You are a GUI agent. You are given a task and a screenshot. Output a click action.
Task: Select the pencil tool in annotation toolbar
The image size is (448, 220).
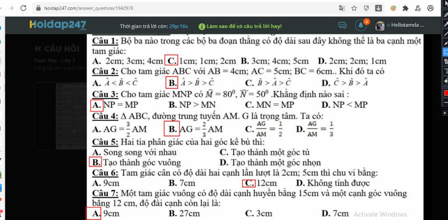pos(446,14)
